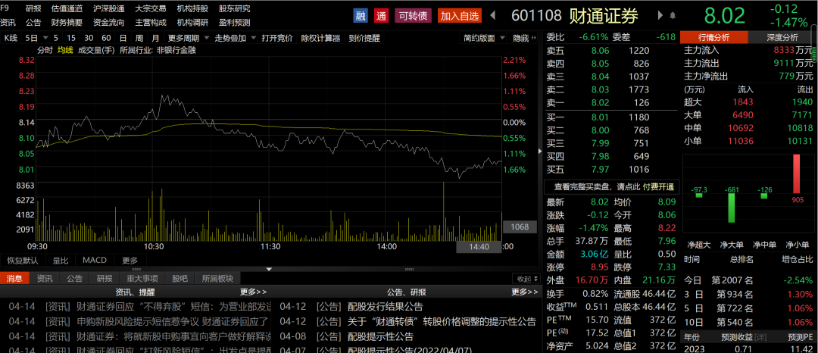Switch to 深度分析 tab
Screen dimensions: 818x353
782,37
